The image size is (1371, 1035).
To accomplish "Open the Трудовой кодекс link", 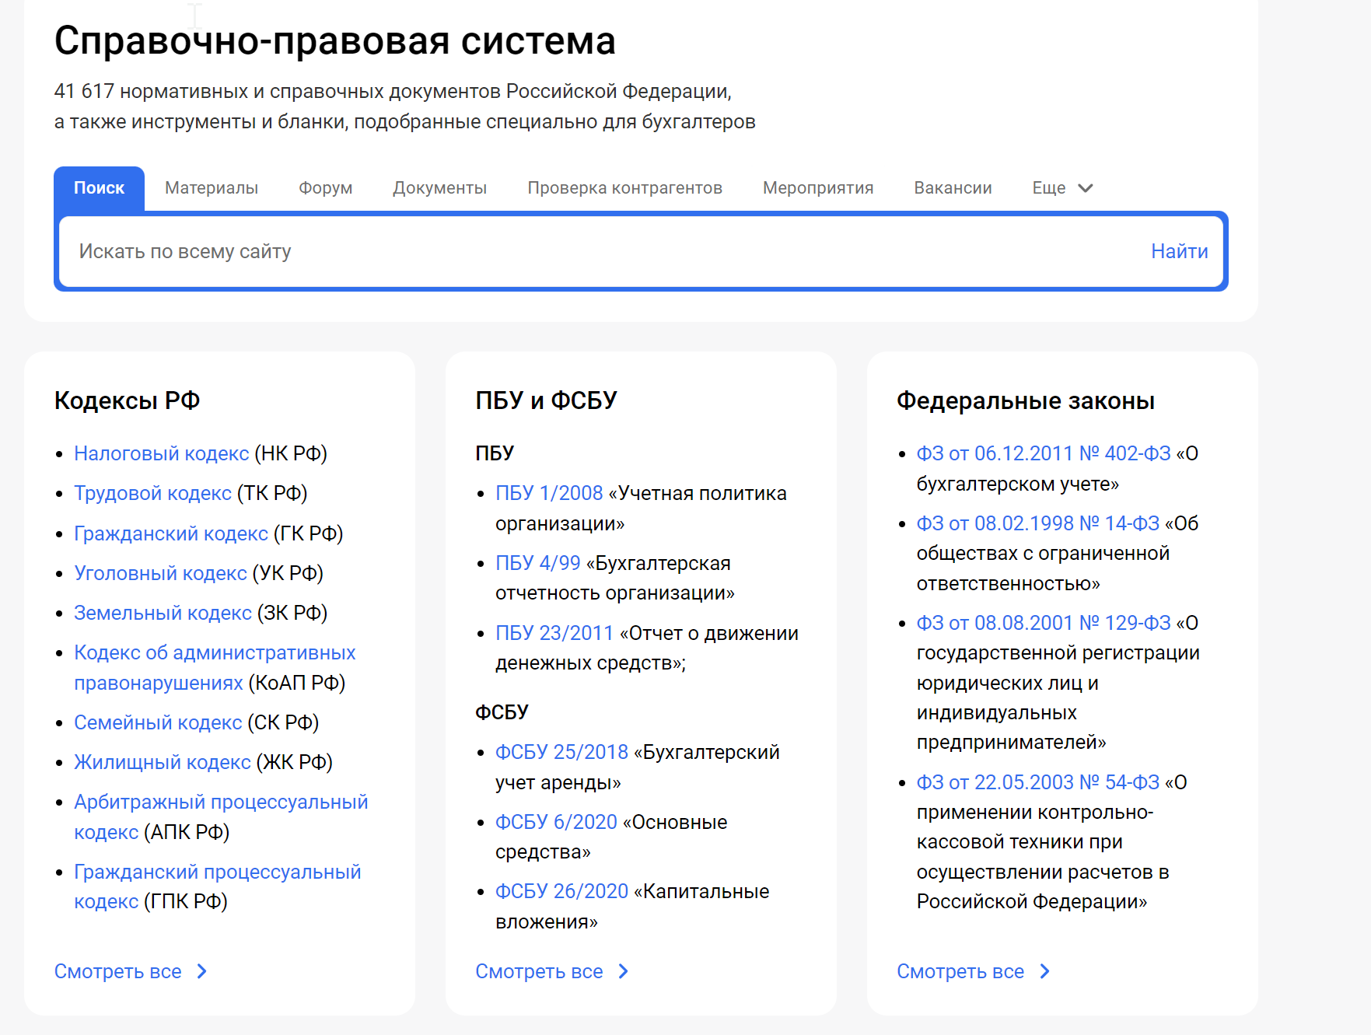I will [152, 493].
